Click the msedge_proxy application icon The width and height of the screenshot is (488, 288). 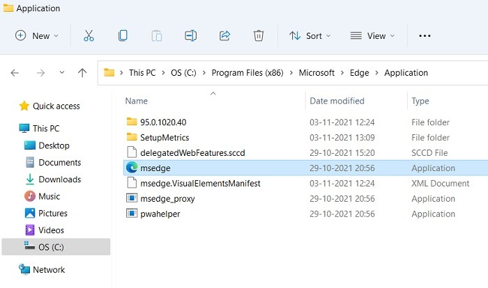tap(132, 198)
